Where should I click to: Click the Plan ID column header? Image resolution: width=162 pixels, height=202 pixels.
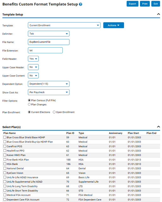pos(70,133)
